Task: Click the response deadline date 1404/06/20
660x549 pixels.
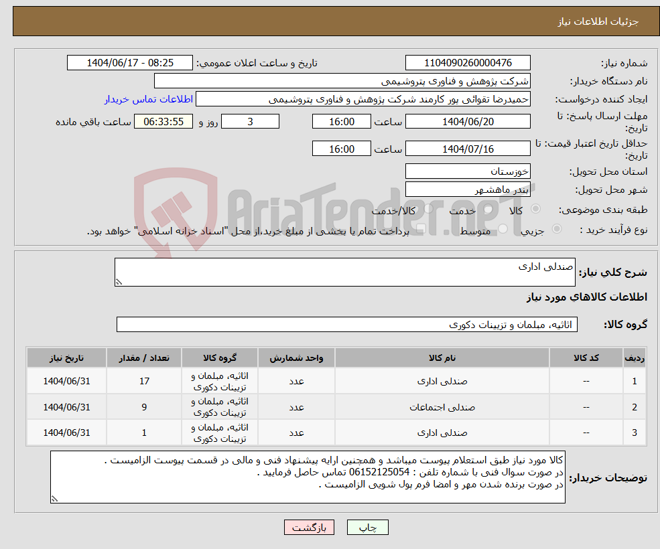Action: [468, 122]
